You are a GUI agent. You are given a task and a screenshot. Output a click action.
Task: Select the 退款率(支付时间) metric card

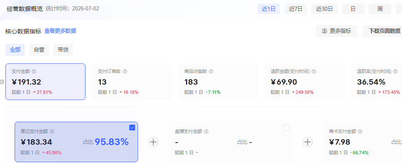[x=377, y=82]
